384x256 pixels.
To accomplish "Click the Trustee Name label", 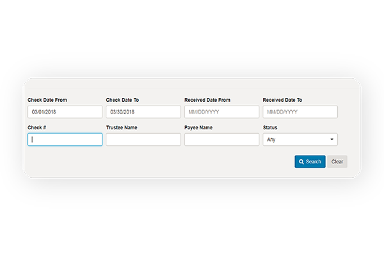I will pyautogui.click(x=122, y=127).
